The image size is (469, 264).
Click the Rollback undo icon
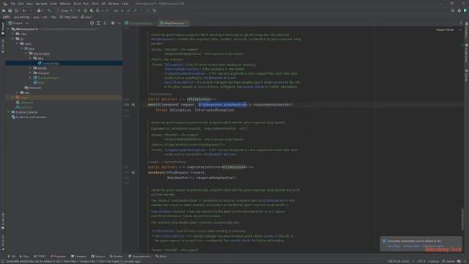click(x=155, y=10)
